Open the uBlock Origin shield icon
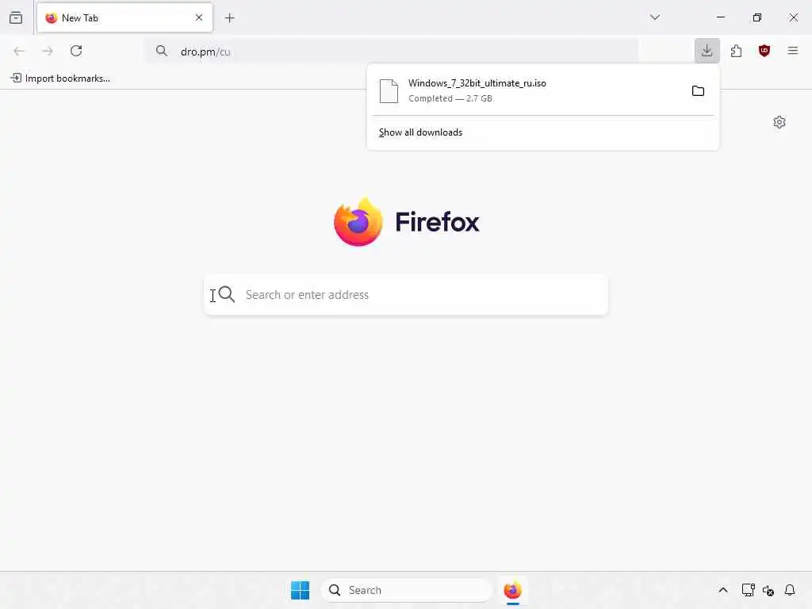Screen dimensions: 812x609 (x=764, y=51)
